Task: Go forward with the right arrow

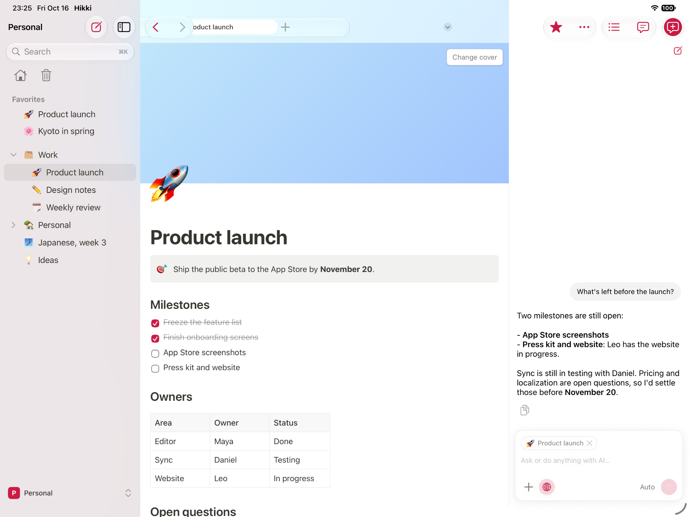Action: pos(182,27)
